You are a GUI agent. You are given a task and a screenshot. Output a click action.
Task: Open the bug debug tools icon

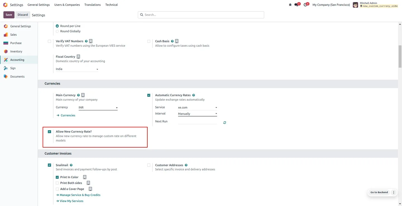[x=290, y=5]
